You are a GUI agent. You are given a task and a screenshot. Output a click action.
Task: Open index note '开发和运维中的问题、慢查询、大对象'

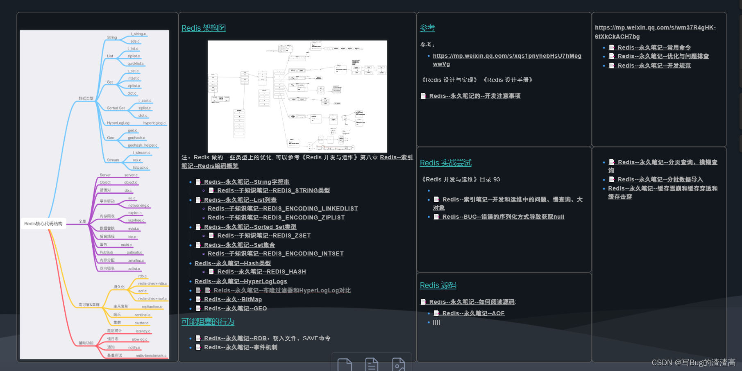[508, 204]
